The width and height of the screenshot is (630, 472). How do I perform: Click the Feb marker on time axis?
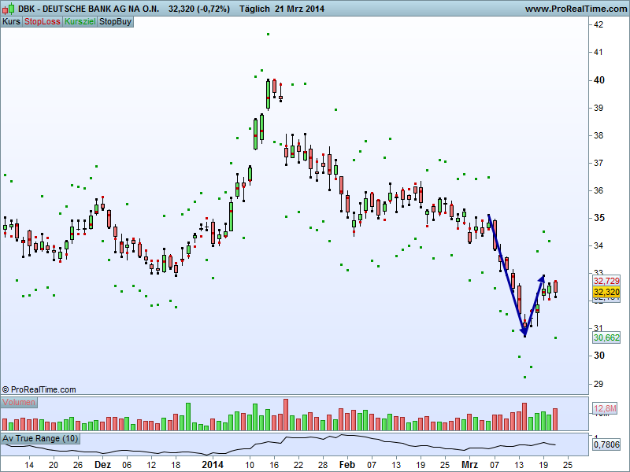tap(347, 465)
